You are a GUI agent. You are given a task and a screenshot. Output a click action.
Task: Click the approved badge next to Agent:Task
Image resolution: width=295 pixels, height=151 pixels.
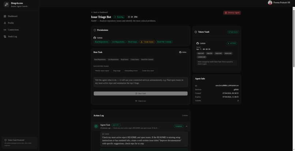(116, 125)
